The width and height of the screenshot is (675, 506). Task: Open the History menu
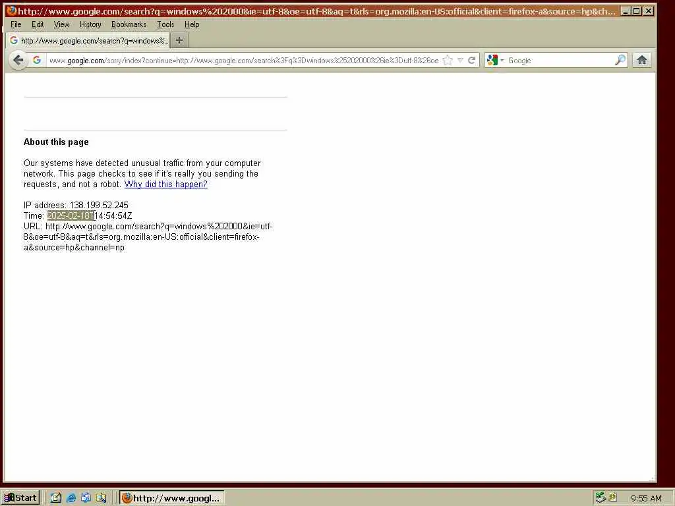[x=90, y=24]
